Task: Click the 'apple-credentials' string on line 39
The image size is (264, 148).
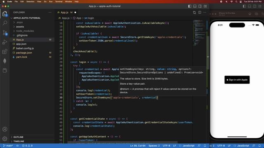Action: pyautogui.click(x=125, y=97)
